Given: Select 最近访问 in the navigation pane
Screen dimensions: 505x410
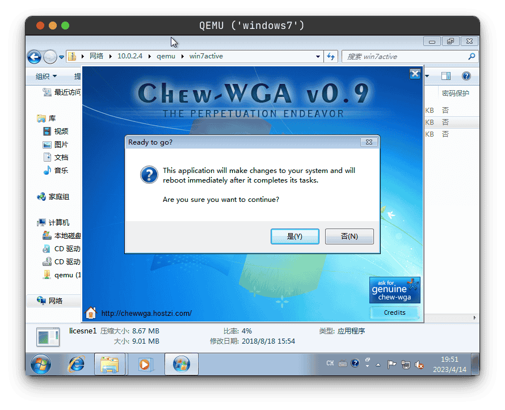Looking at the screenshot, I should point(61,92).
